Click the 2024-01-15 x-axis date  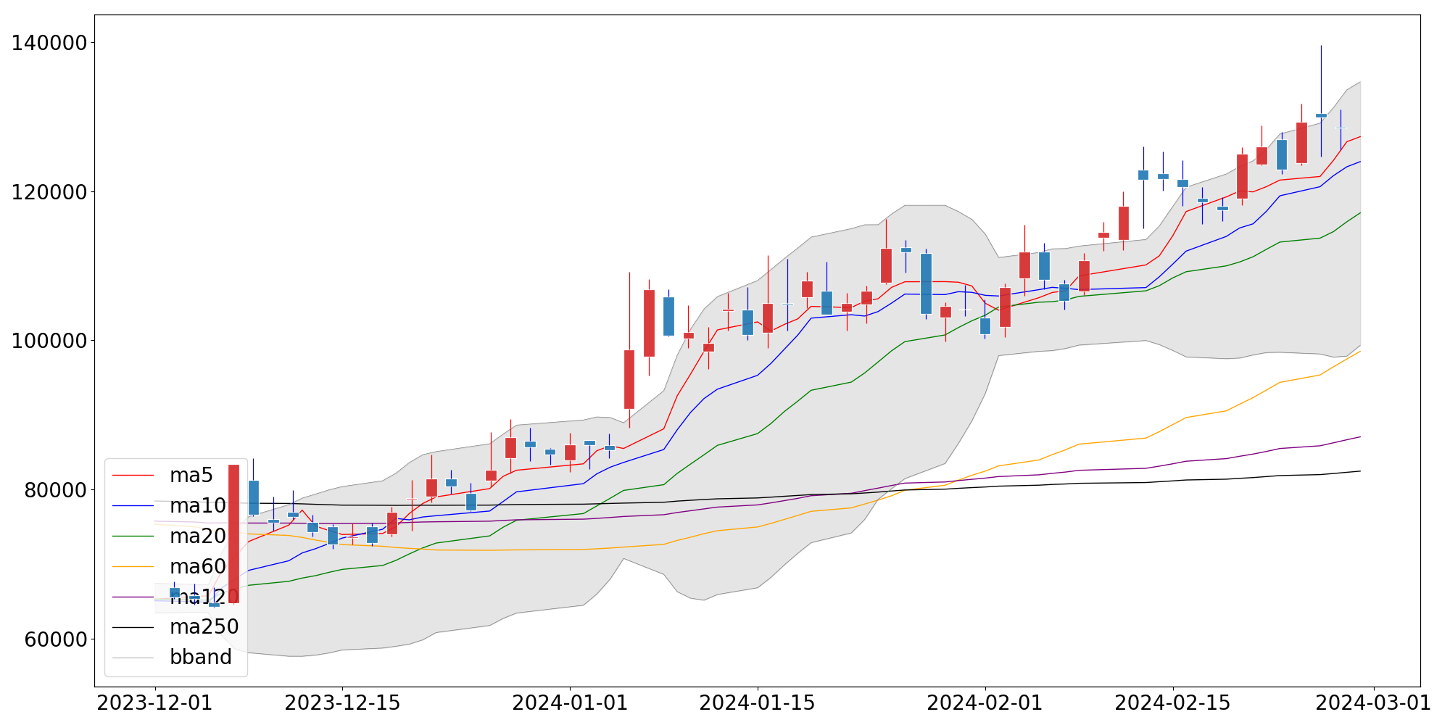point(758,703)
